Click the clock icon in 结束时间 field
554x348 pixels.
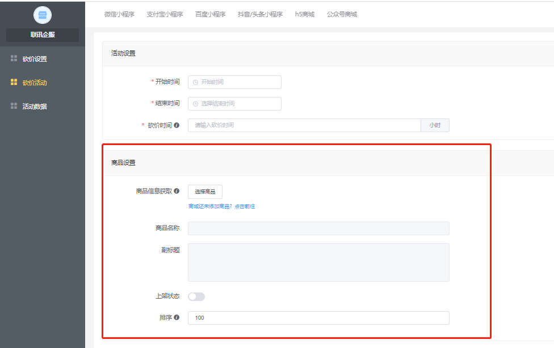click(195, 104)
